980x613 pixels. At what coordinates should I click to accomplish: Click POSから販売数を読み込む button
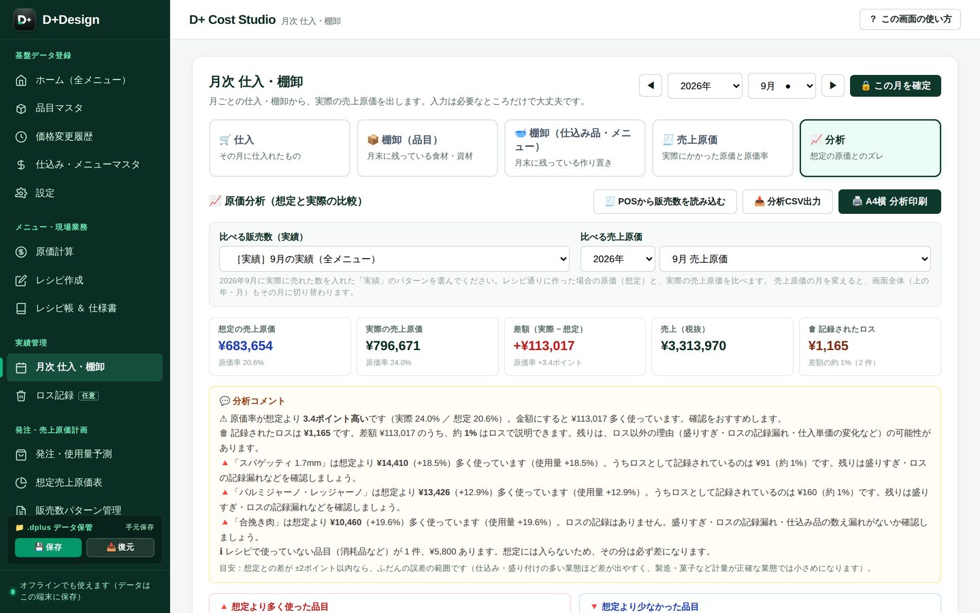pos(665,202)
